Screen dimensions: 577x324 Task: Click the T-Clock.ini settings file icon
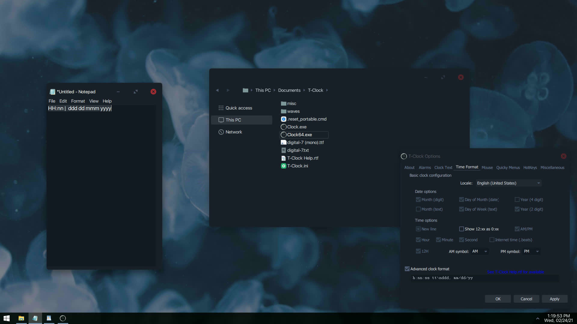283,166
